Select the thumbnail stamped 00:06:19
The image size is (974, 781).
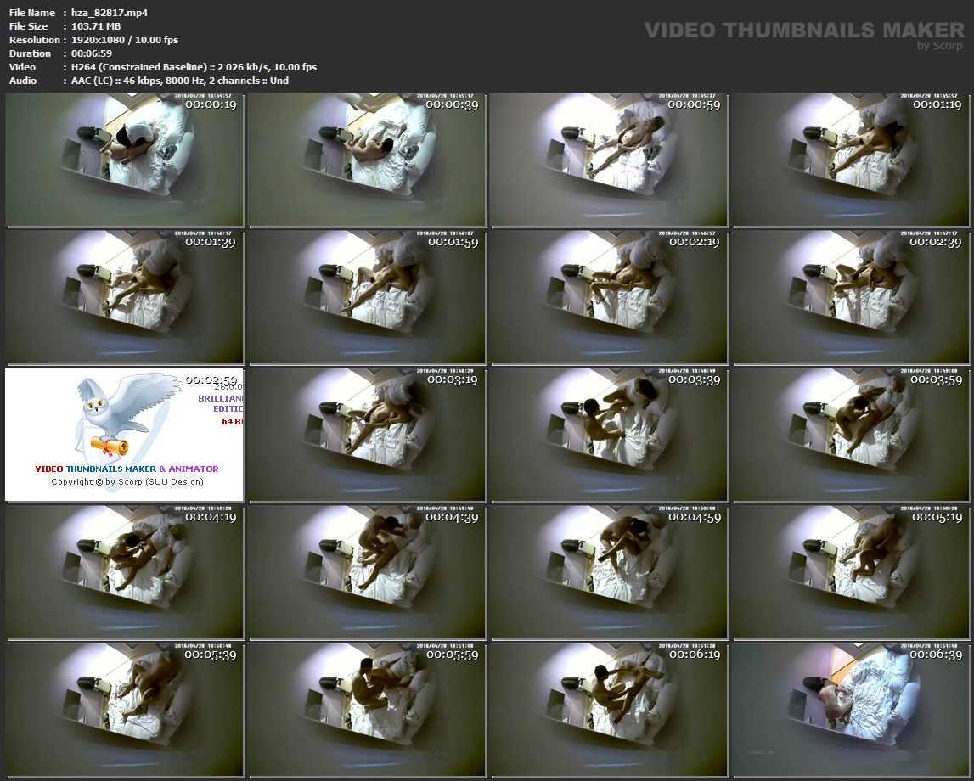[x=610, y=711]
